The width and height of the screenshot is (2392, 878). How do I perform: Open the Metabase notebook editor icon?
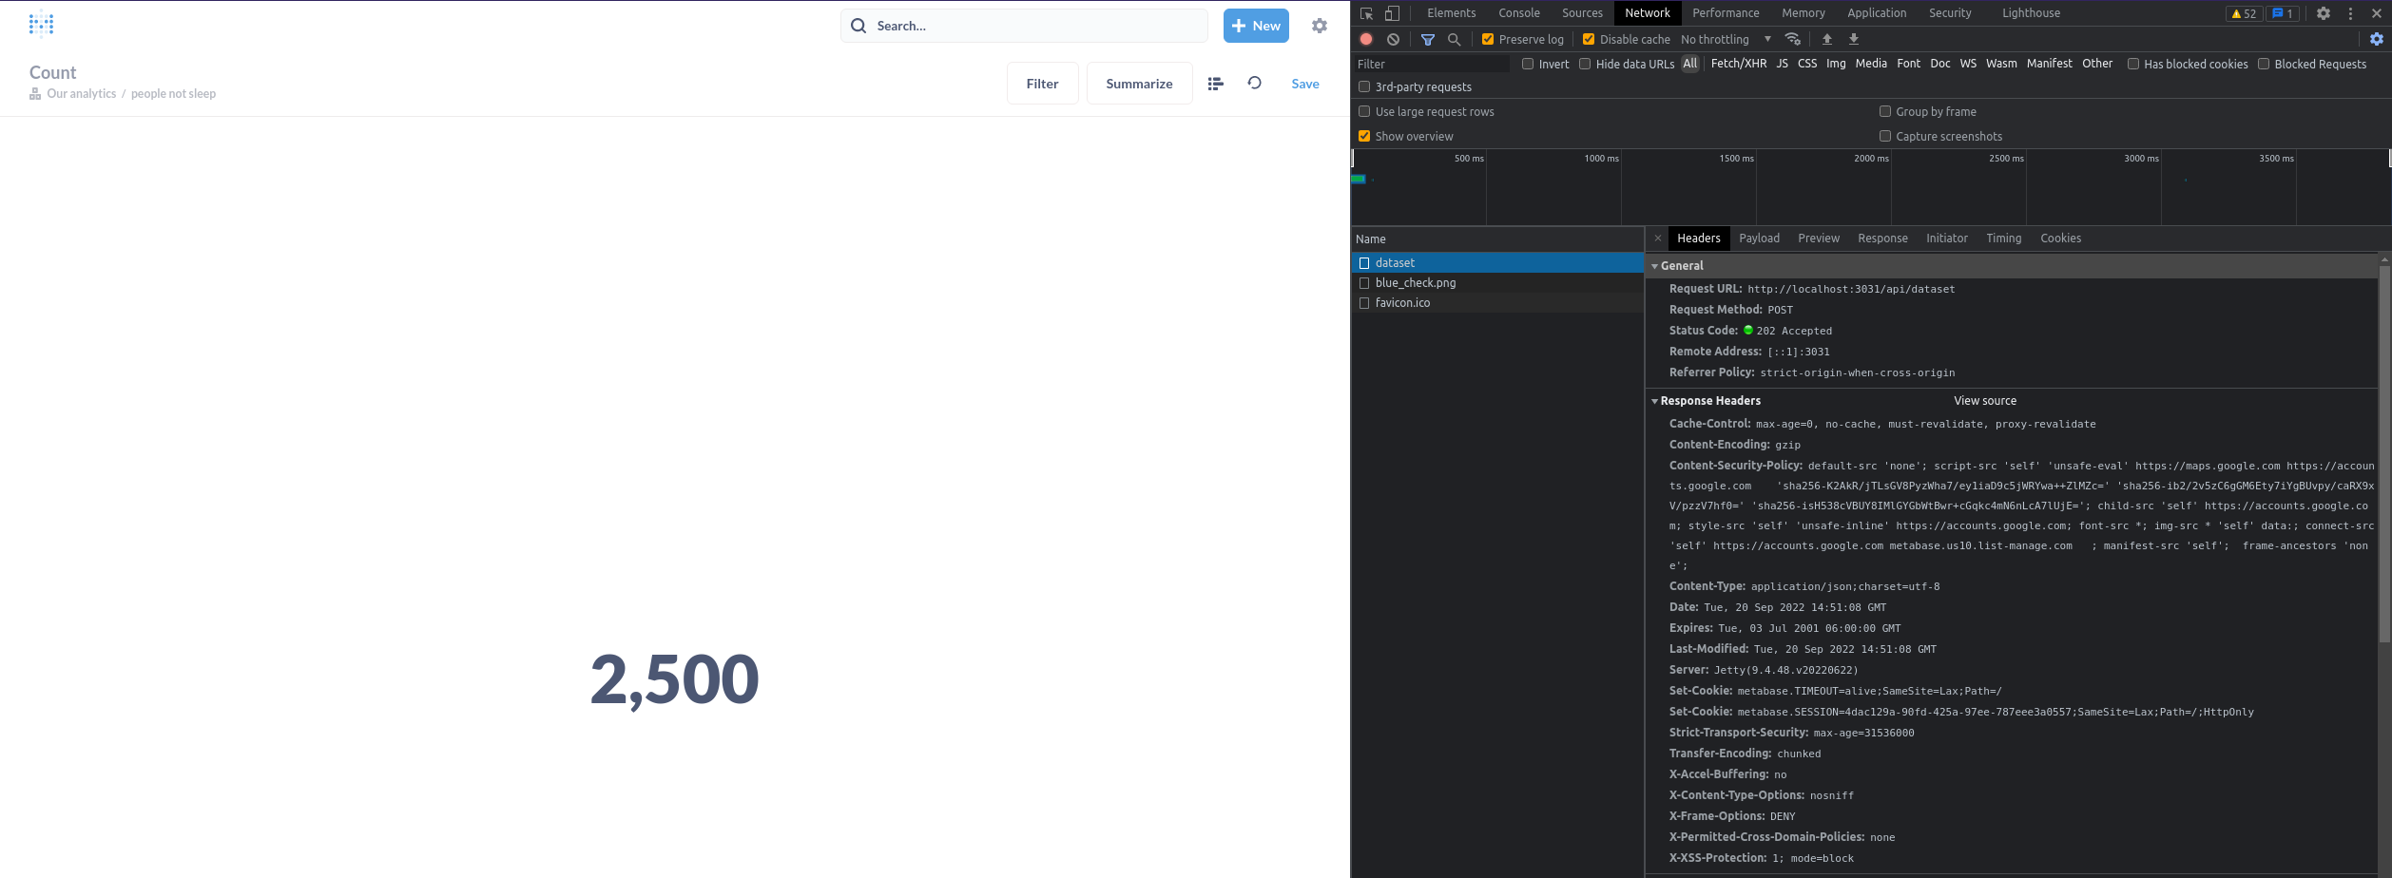click(1215, 84)
